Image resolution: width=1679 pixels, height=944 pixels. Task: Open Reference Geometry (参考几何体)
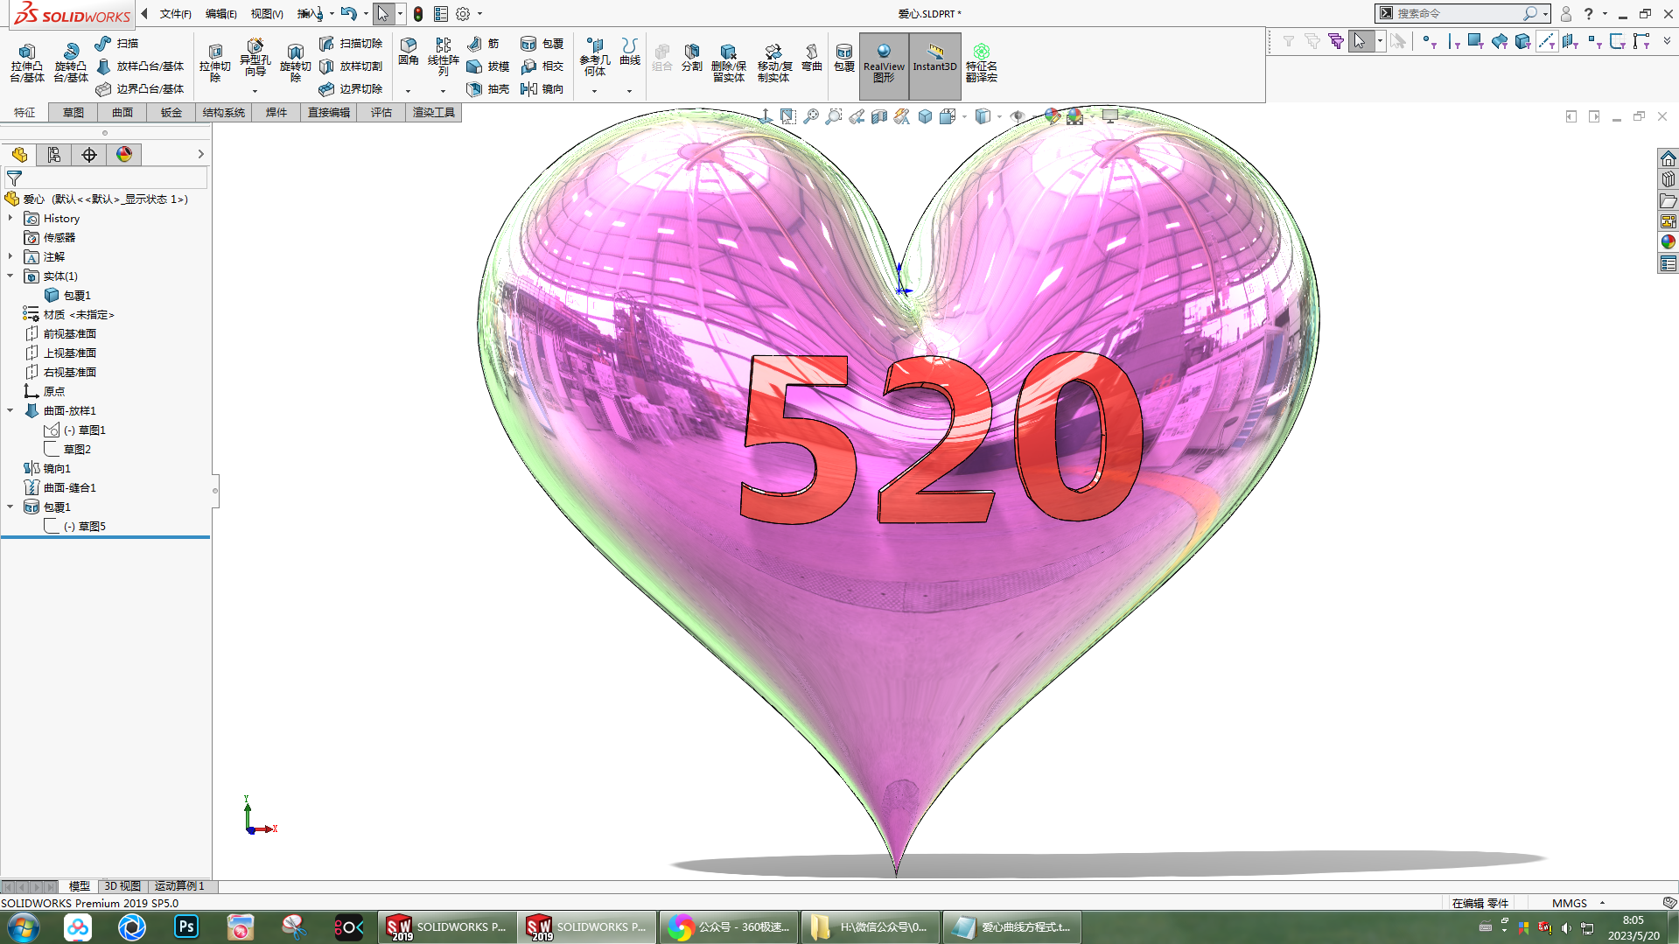[595, 58]
